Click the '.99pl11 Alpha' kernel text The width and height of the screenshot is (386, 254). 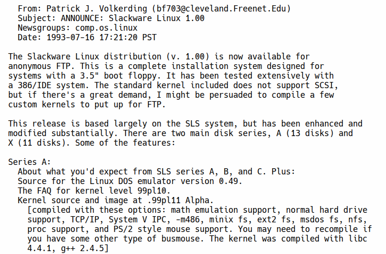pyautogui.click(x=178, y=201)
